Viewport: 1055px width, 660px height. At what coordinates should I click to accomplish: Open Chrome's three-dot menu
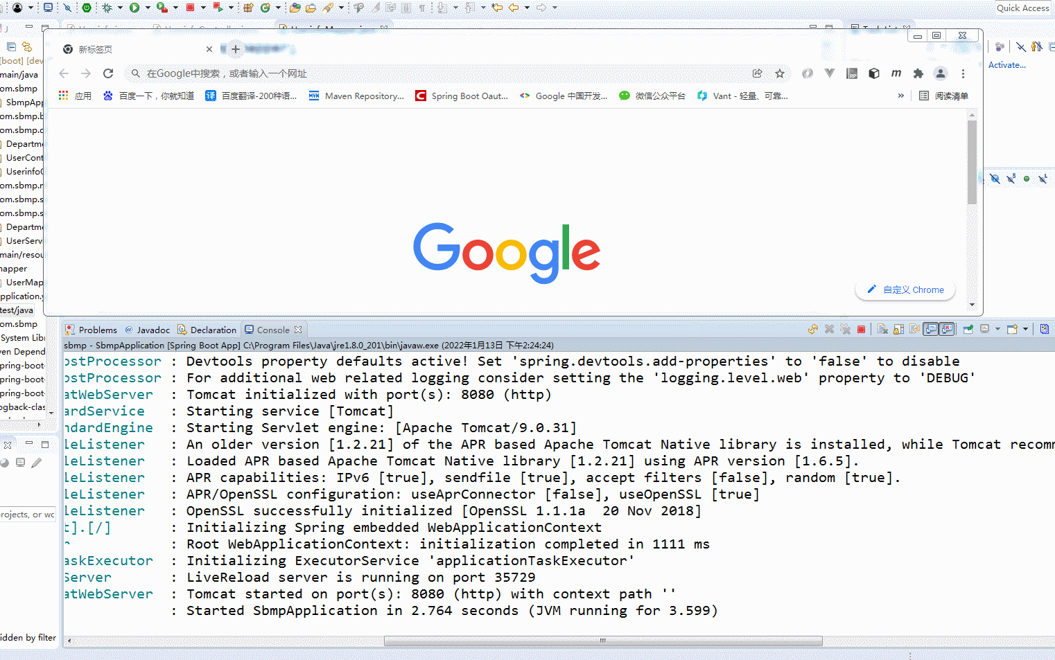coord(963,73)
